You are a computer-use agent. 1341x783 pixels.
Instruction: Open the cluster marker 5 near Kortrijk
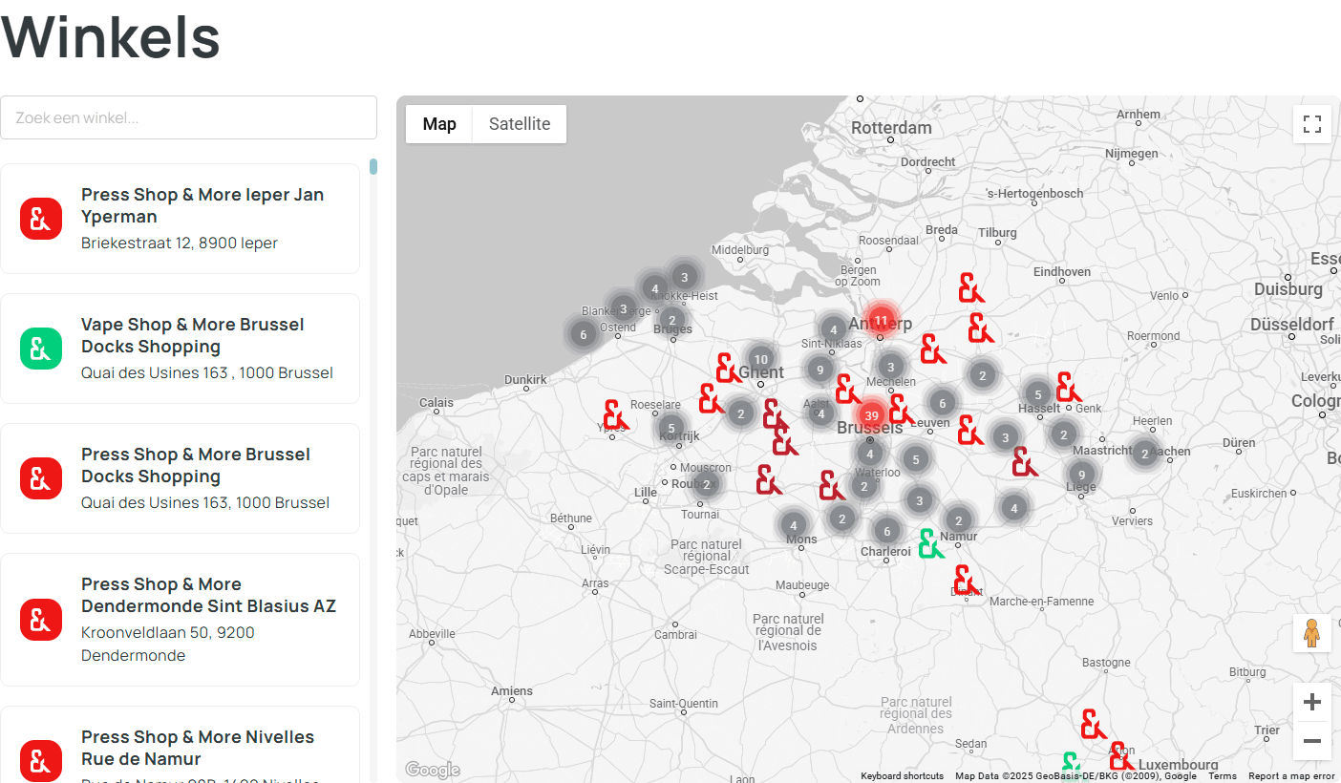pos(671,428)
